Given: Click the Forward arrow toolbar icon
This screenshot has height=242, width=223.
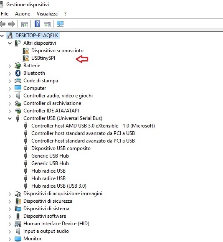Looking at the screenshot, I should pyautogui.click(x=12, y=24).
